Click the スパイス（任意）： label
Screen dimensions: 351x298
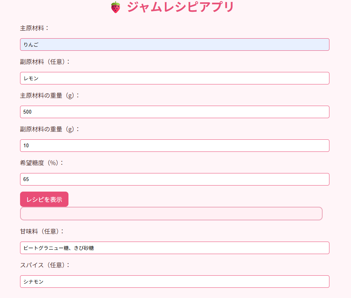pos(45,265)
